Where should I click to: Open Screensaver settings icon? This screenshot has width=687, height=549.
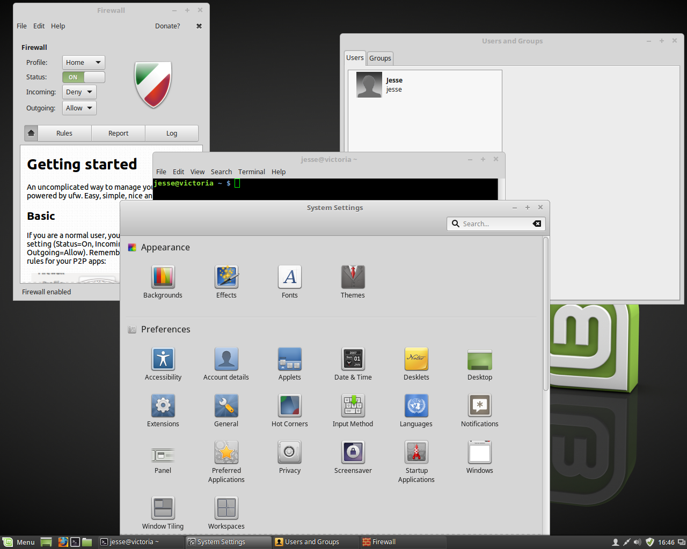[353, 452]
